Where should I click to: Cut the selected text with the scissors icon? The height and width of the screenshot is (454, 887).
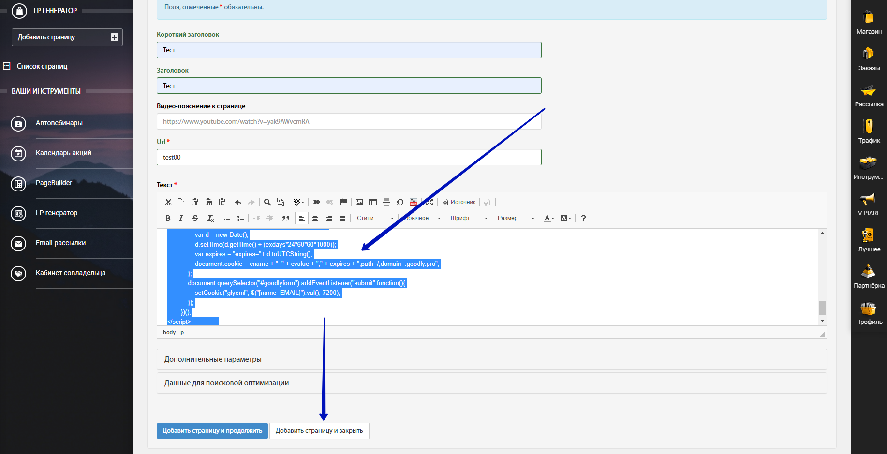[168, 202]
